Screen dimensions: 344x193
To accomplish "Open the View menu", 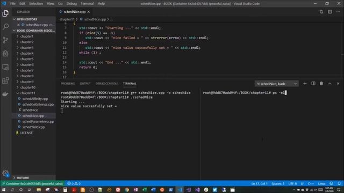I will (50, 4).
